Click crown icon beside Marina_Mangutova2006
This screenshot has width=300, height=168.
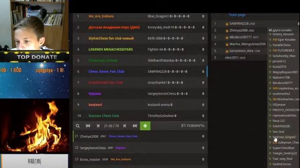(227, 44)
